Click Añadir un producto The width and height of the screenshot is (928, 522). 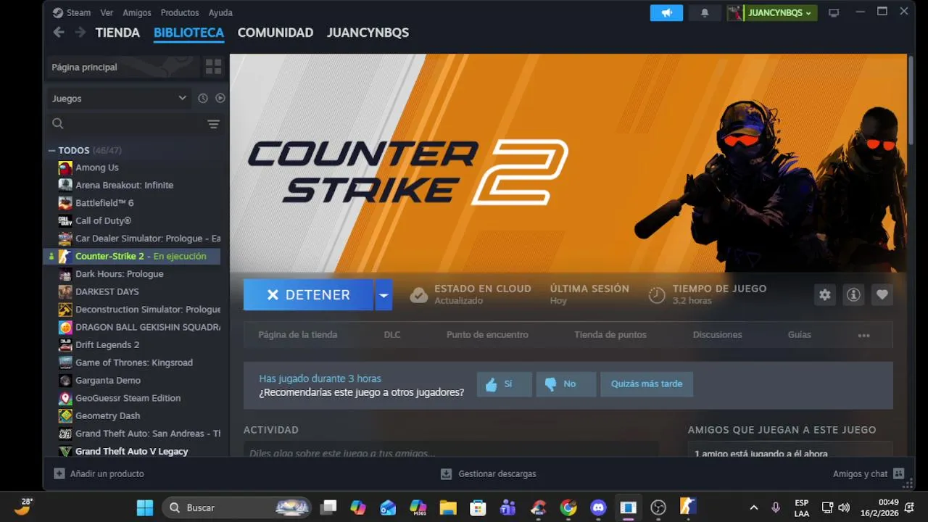pyautogui.click(x=99, y=474)
